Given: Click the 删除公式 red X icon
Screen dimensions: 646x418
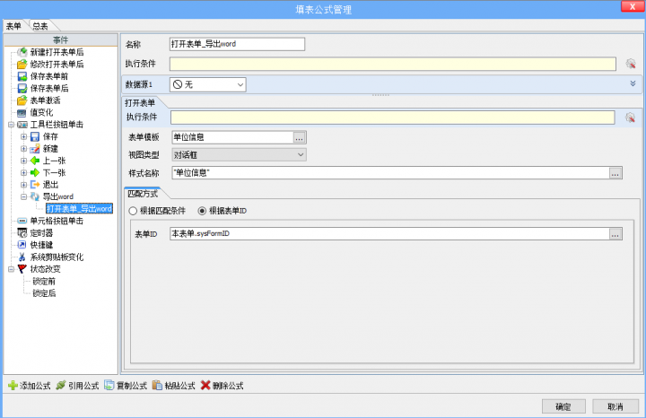Looking at the screenshot, I should point(205,386).
